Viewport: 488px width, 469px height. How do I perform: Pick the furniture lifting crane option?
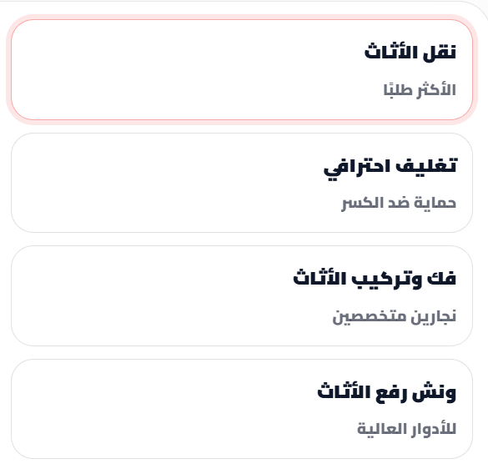242,409
